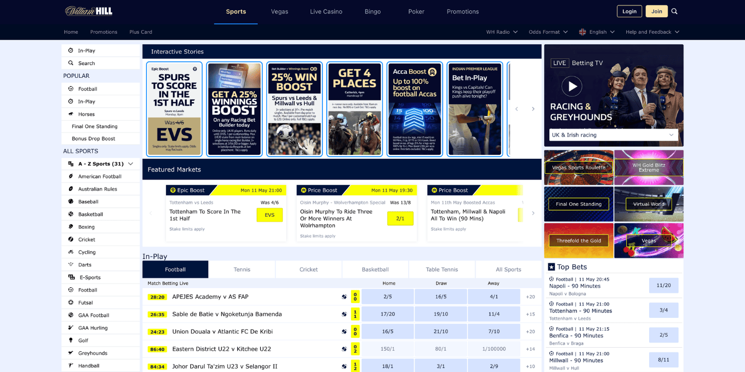
Task: Click the William Hill logo
Action: point(89,11)
